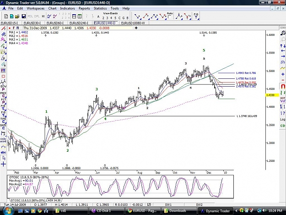The image size is (286, 215).
Task: Switch to the EURUSD10080-W weekly tab
Action: (133, 23)
